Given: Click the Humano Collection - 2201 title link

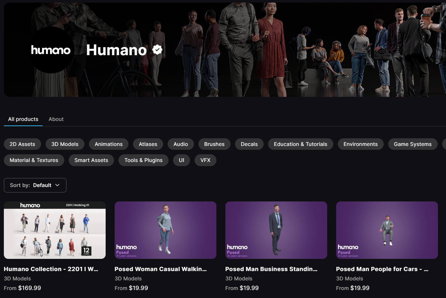Looking at the screenshot, I should [x=51, y=269].
